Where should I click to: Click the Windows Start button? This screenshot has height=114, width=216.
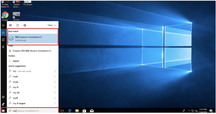coord(3,111)
